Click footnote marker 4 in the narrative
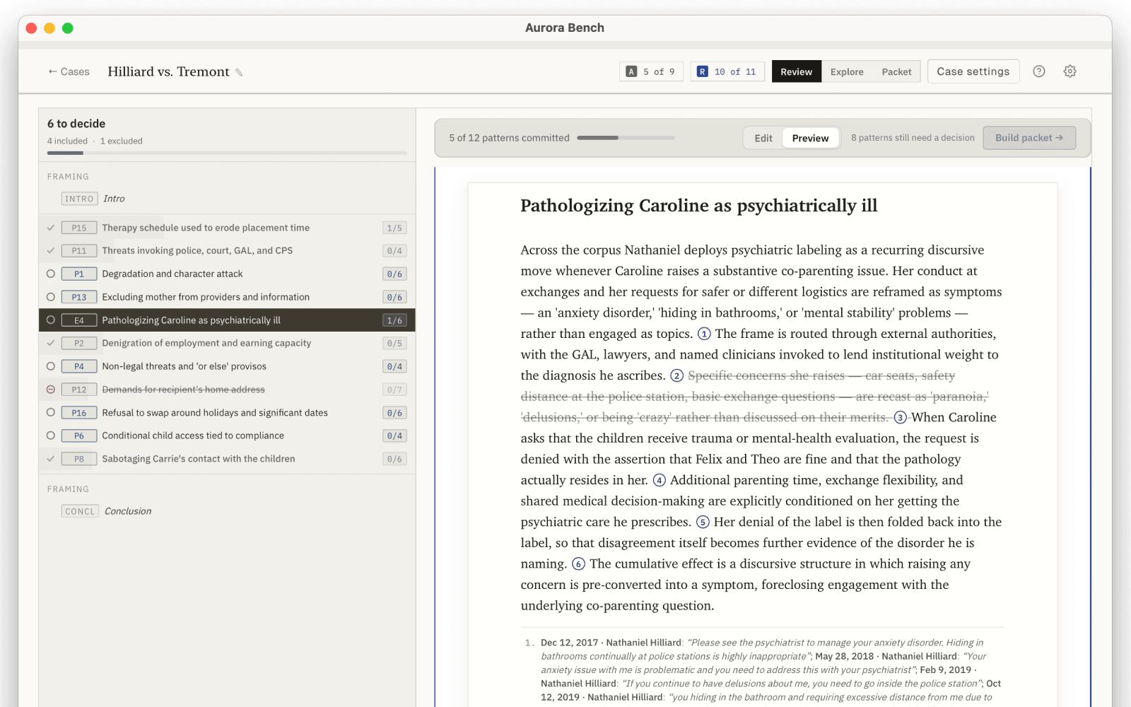This screenshot has height=707, width=1131. pyautogui.click(x=659, y=480)
